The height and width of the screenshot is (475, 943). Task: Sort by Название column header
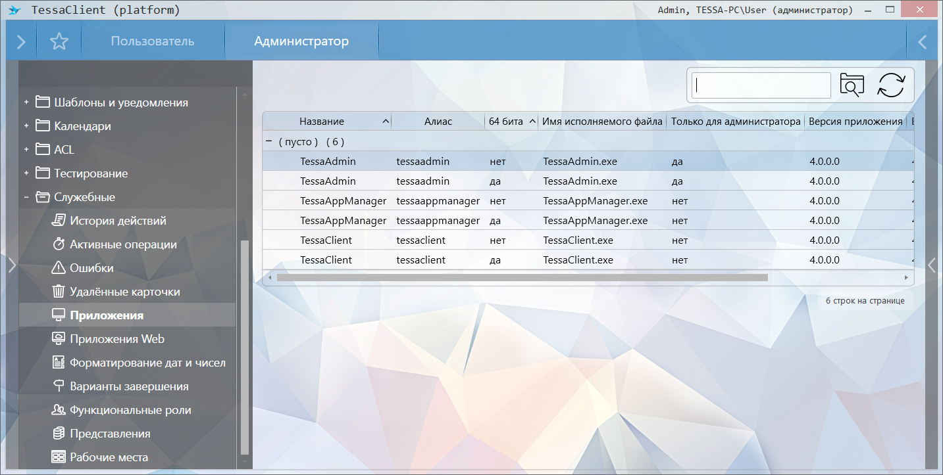[x=322, y=122]
